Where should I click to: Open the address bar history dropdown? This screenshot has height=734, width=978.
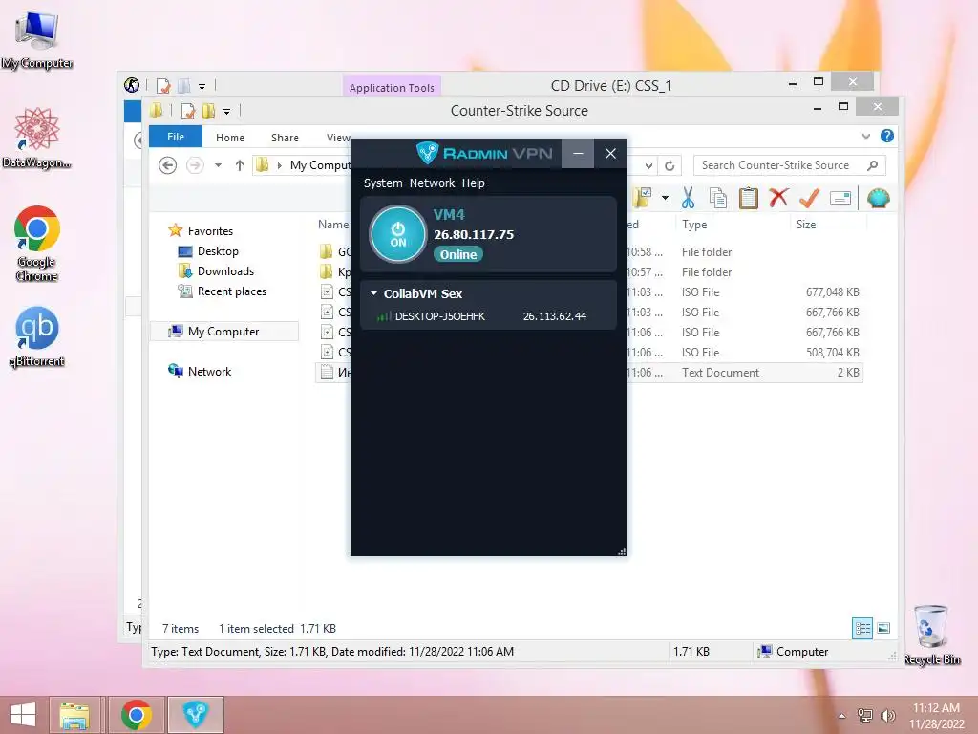[x=649, y=165]
